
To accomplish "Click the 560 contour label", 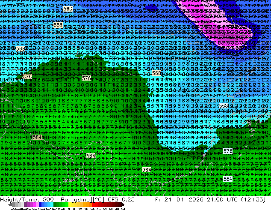I will pyautogui.click(x=68, y=9).
